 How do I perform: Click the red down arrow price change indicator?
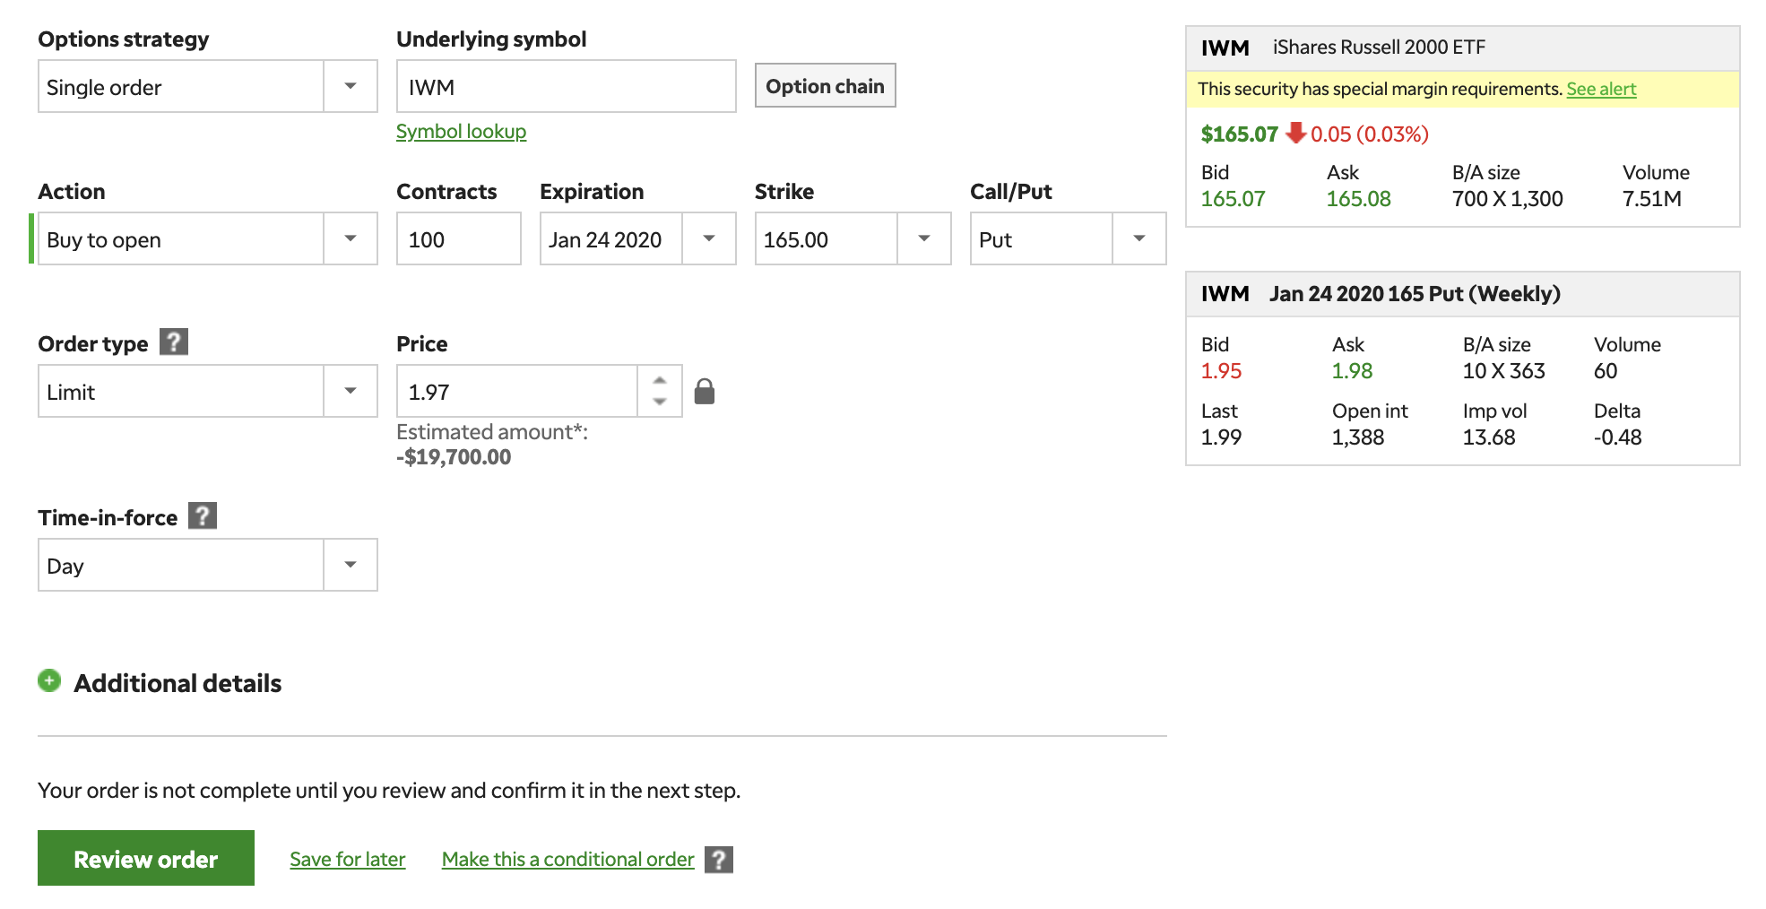coord(1295,134)
